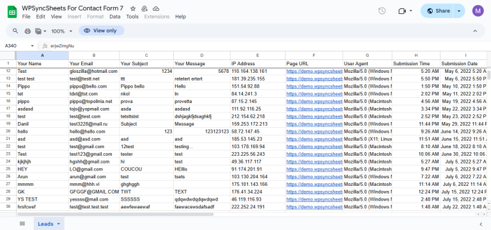Expand the filter views dropdown arrow
Screen dimensions: 491x230
(x=45, y=31)
